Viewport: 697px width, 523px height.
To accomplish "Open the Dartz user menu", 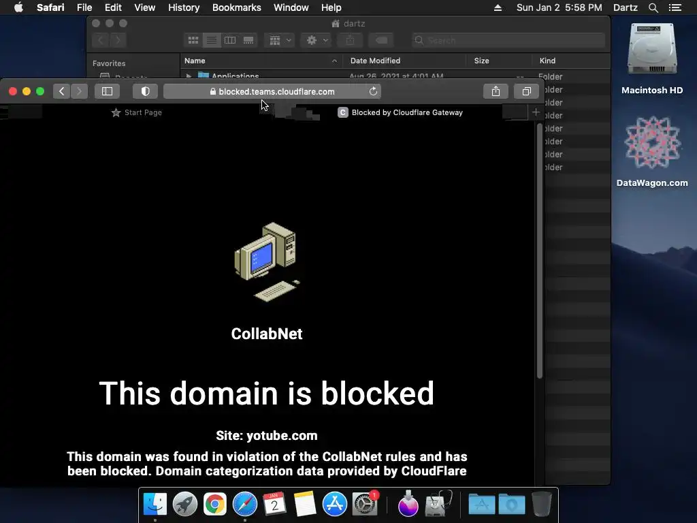I will pyautogui.click(x=625, y=7).
